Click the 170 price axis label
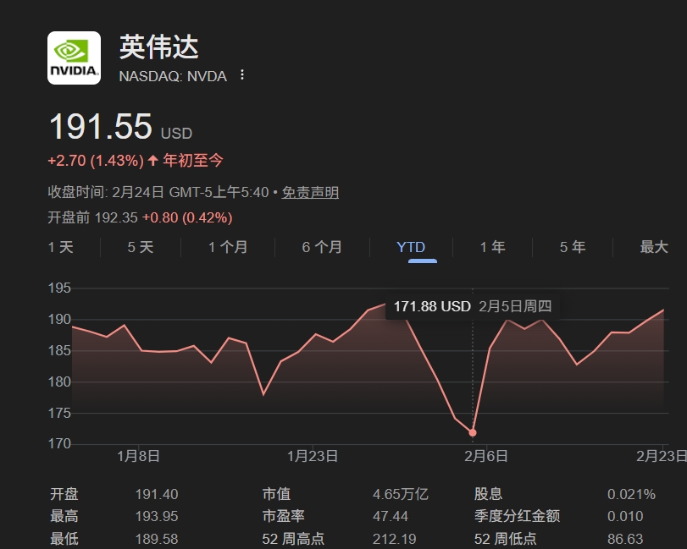Image resolution: width=687 pixels, height=549 pixels. pos(59,443)
